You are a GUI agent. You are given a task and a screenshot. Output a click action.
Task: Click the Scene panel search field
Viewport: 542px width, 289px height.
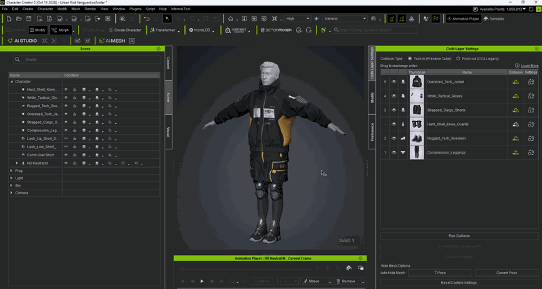87,60
